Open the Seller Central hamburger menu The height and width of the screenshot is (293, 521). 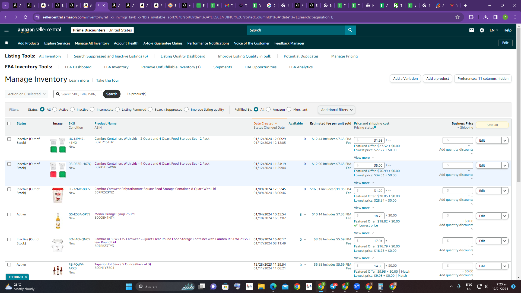point(7,30)
